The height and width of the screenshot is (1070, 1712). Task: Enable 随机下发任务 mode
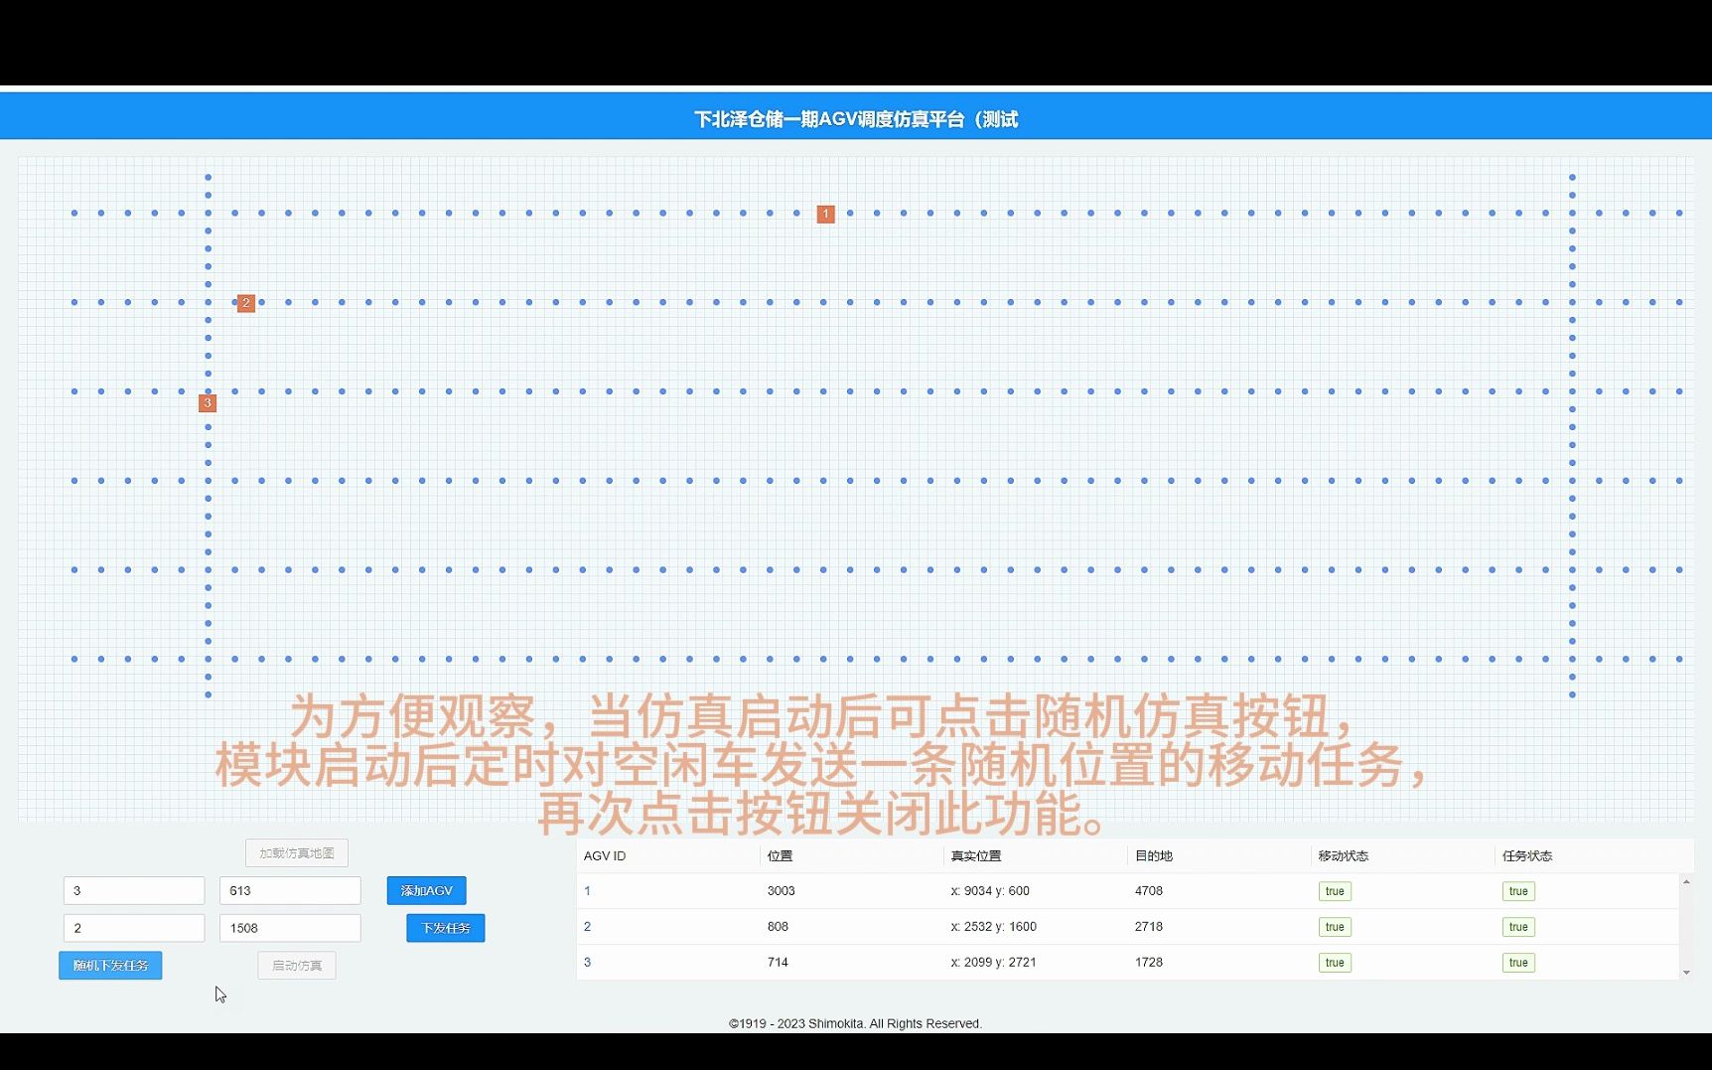109,965
